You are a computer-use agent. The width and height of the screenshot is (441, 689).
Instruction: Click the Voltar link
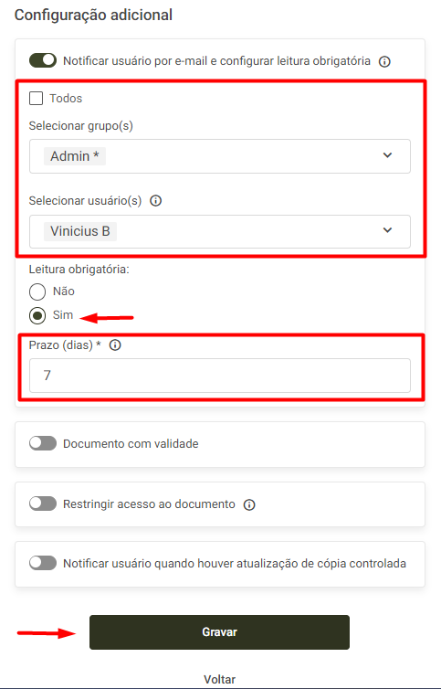pyautogui.click(x=220, y=679)
